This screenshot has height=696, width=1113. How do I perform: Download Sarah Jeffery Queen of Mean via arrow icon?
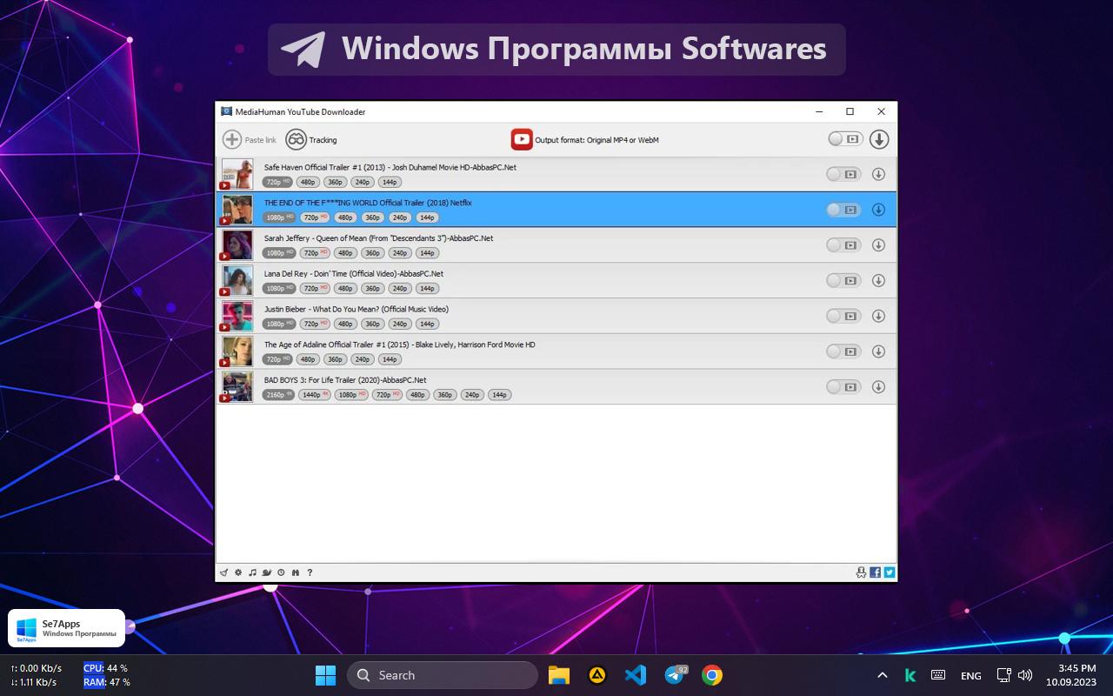pyautogui.click(x=878, y=245)
